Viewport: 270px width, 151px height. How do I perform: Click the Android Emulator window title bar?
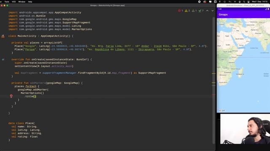pos(243,5)
